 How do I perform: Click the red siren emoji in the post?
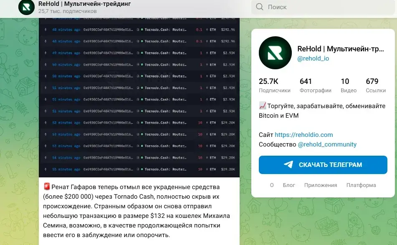coord(47,187)
